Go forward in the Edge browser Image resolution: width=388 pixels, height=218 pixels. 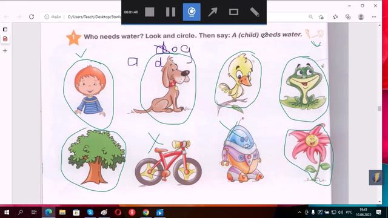click(19, 17)
